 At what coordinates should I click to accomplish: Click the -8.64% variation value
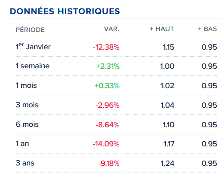(x=108, y=125)
